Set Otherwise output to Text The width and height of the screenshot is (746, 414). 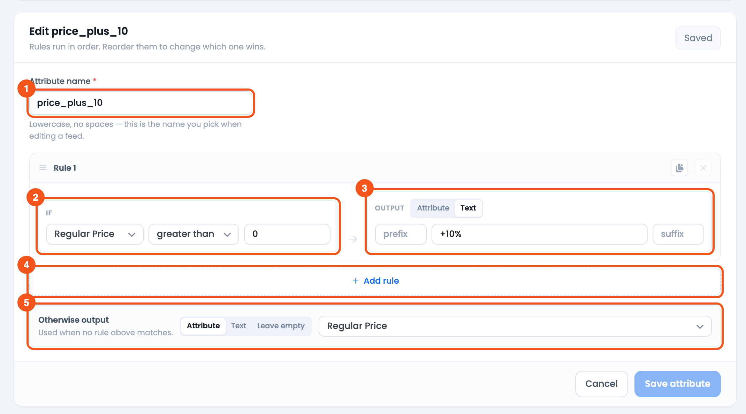(x=238, y=326)
